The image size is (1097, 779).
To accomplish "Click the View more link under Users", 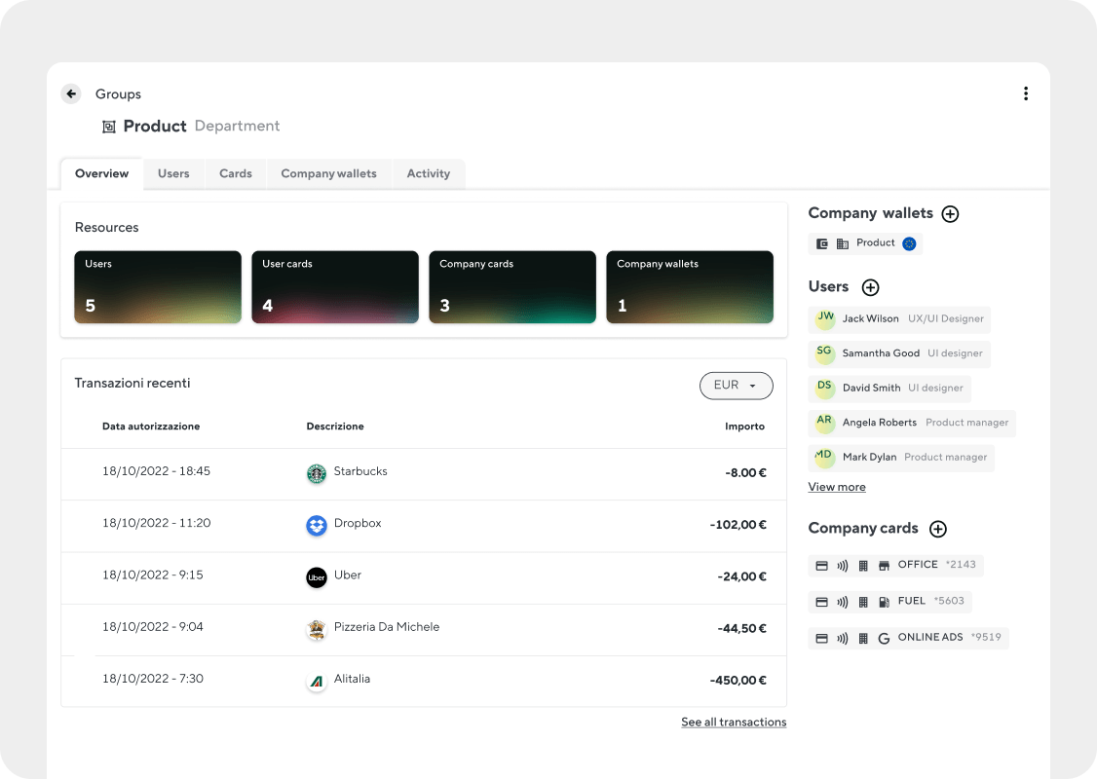I will click(x=837, y=487).
